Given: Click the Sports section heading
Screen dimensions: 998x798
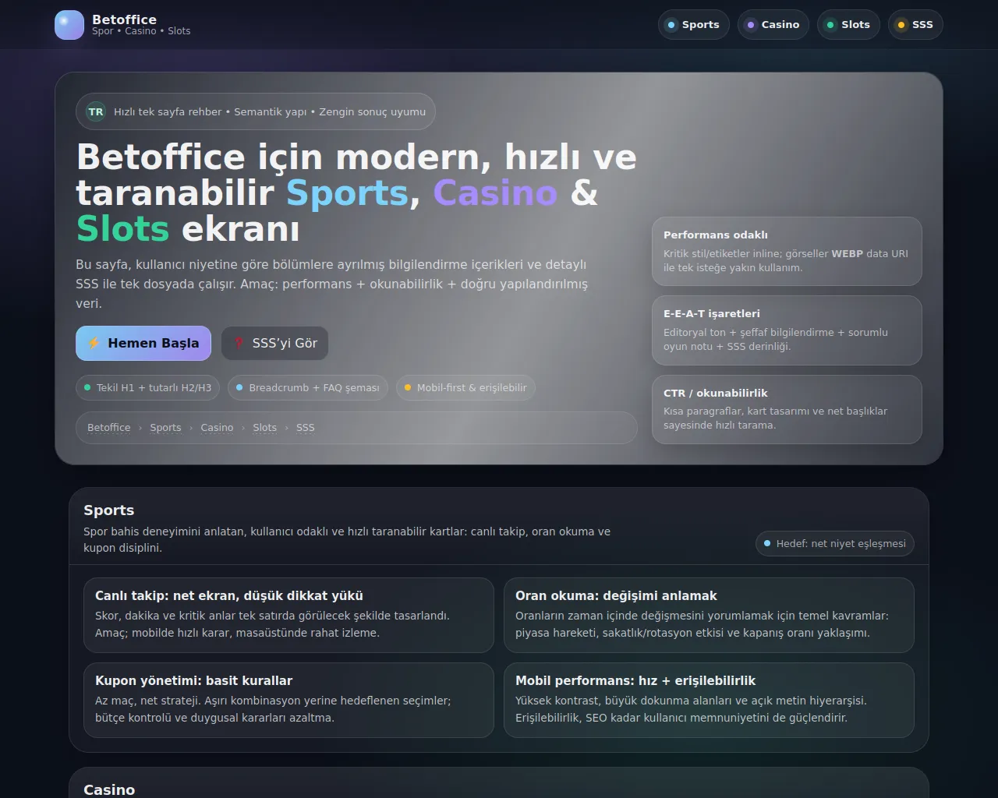Looking at the screenshot, I should (109, 510).
